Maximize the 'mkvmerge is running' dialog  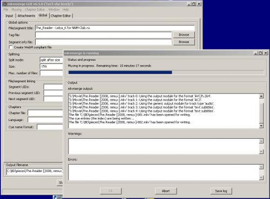(260, 53)
